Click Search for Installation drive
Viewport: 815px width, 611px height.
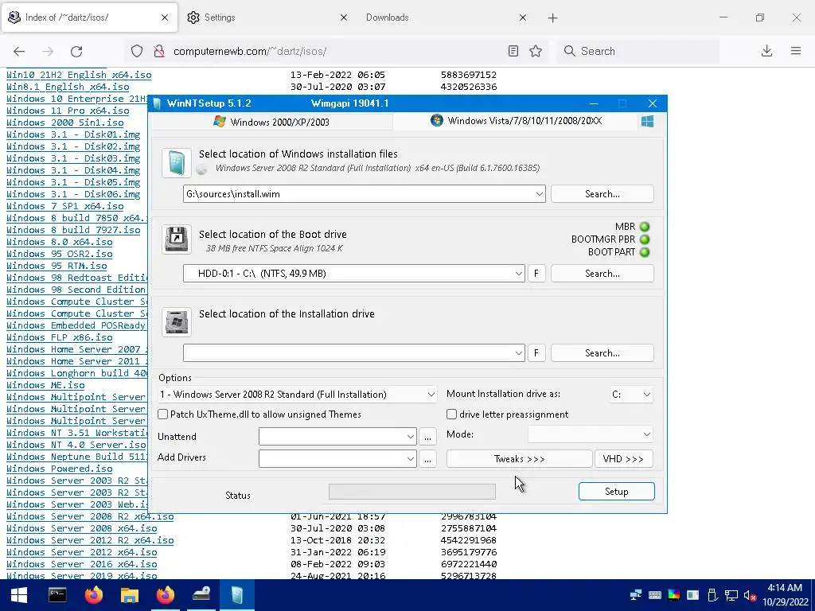(602, 352)
